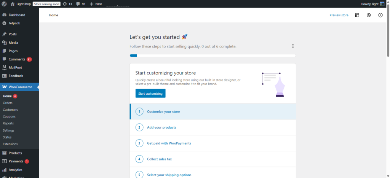Image resolution: width=390 pixels, height=178 pixels.
Task: Go to WooCommerce Customers
Action: pyautogui.click(x=10, y=110)
